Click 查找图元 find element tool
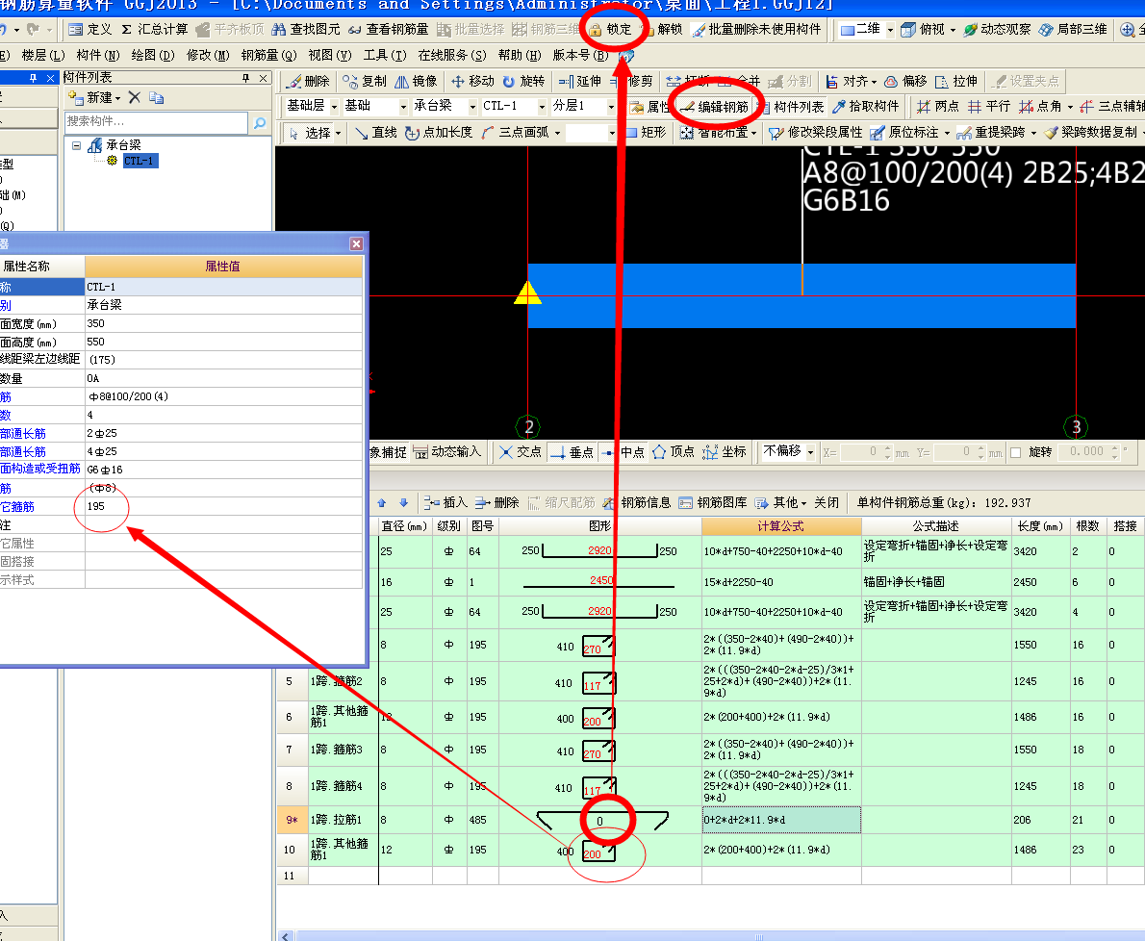 point(306,29)
